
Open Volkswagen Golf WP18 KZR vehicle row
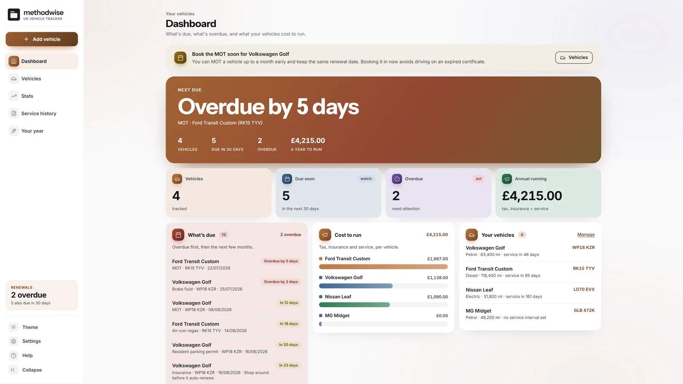click(530, 251)
